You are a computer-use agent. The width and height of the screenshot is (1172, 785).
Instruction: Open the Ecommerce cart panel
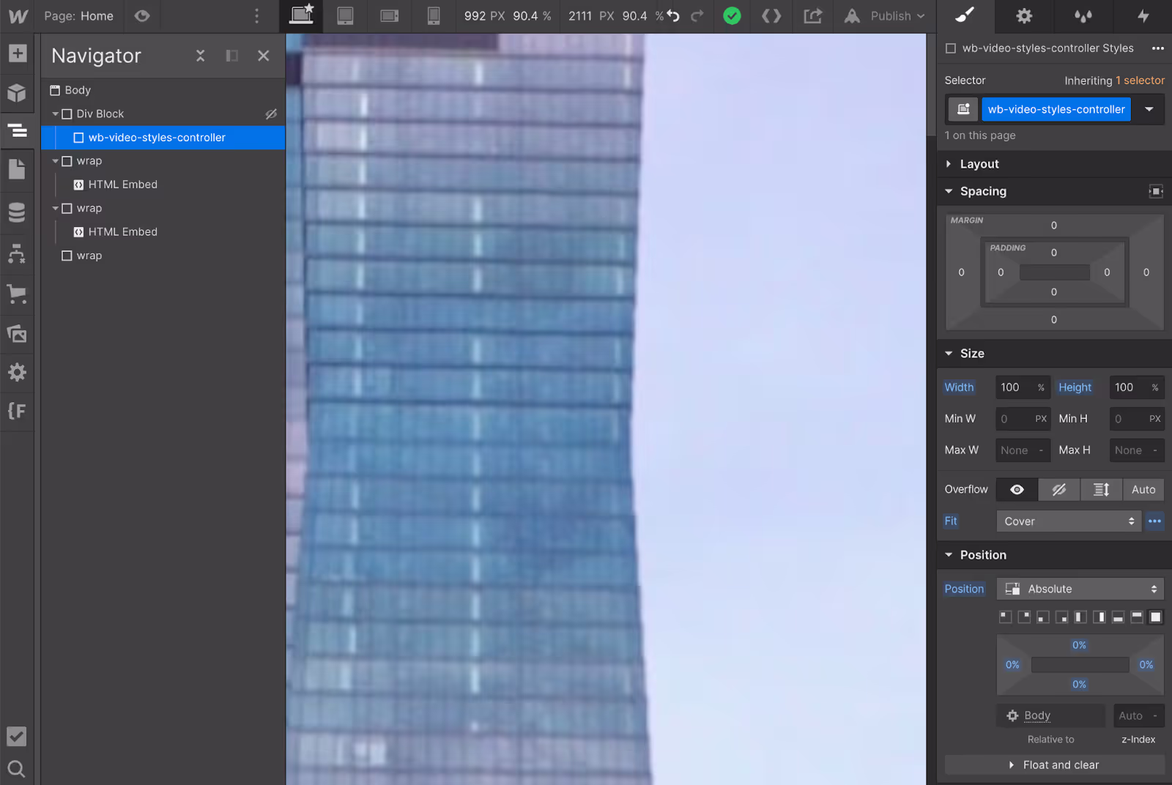(x=17, y=294)
